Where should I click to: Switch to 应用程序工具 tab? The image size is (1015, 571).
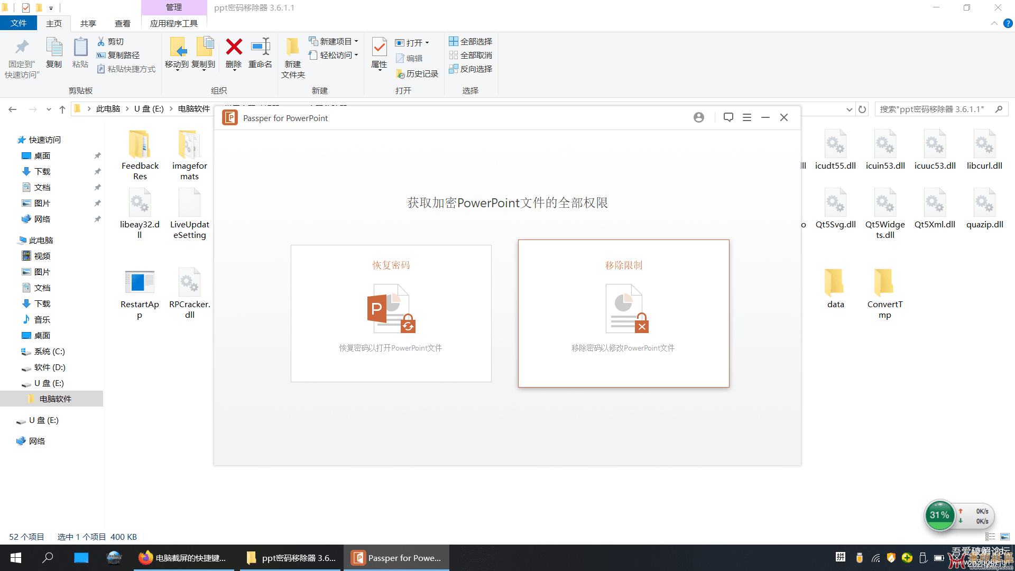point(174,23)
